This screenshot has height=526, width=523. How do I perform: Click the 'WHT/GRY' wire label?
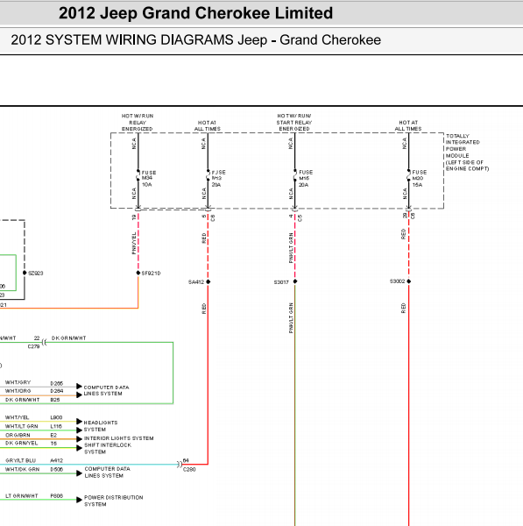pyautogui.click(x=18, y=382)
